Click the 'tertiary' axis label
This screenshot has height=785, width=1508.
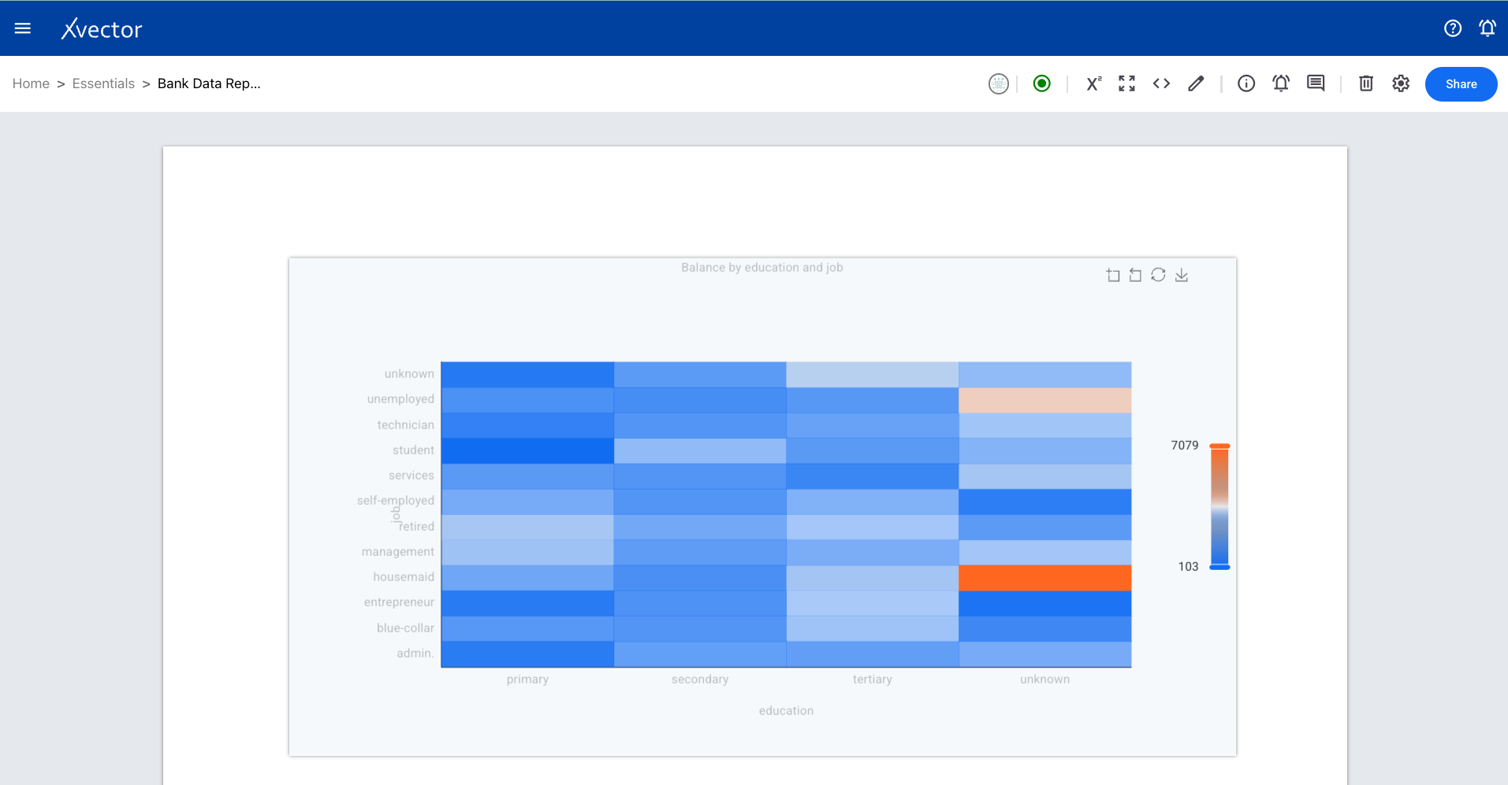(x=873, y=679)
